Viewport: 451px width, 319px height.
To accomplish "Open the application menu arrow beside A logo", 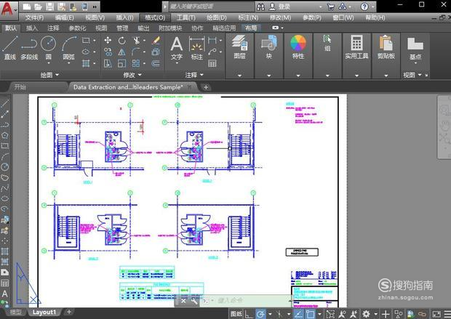I will (15, 9).
